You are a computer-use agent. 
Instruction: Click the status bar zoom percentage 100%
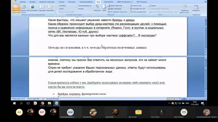click(x=184, y=99)
